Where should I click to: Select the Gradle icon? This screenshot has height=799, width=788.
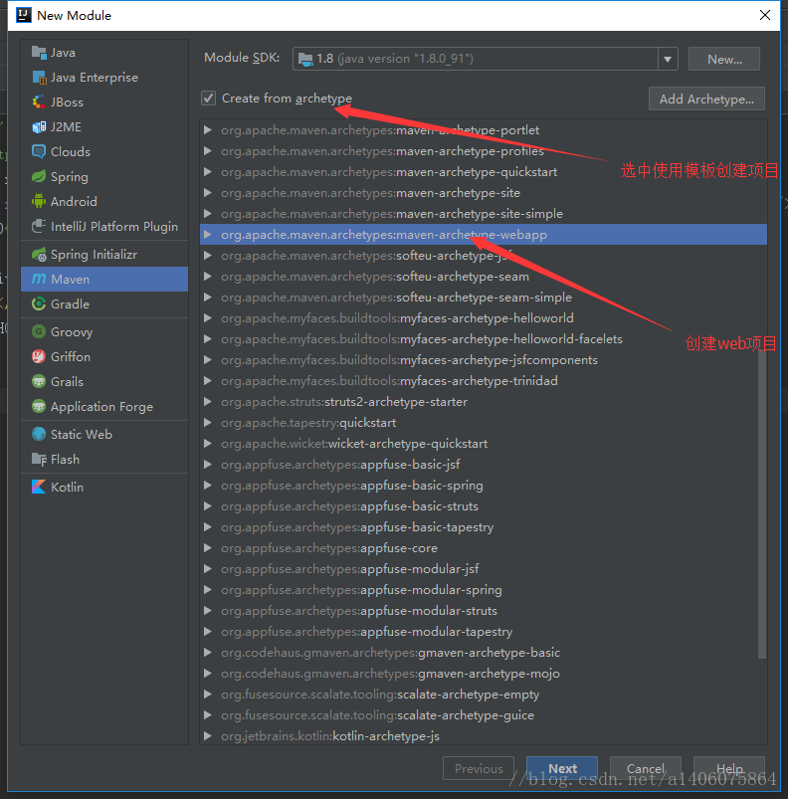tap(39, 304)
